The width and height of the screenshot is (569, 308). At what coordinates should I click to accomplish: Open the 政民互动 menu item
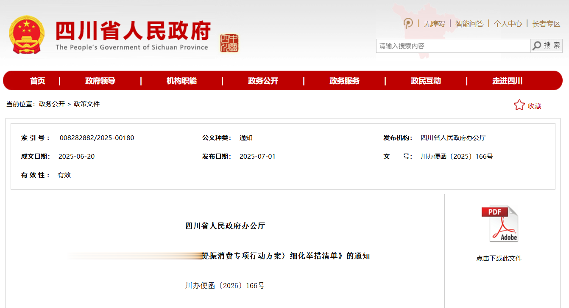[426, 81]
